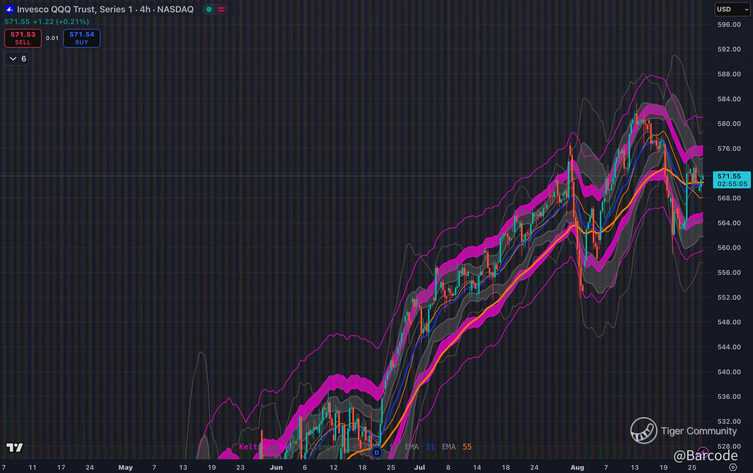Click the Tiger Community logo
This screenshot has width=753, height=473.
click(x=644, y=431)
